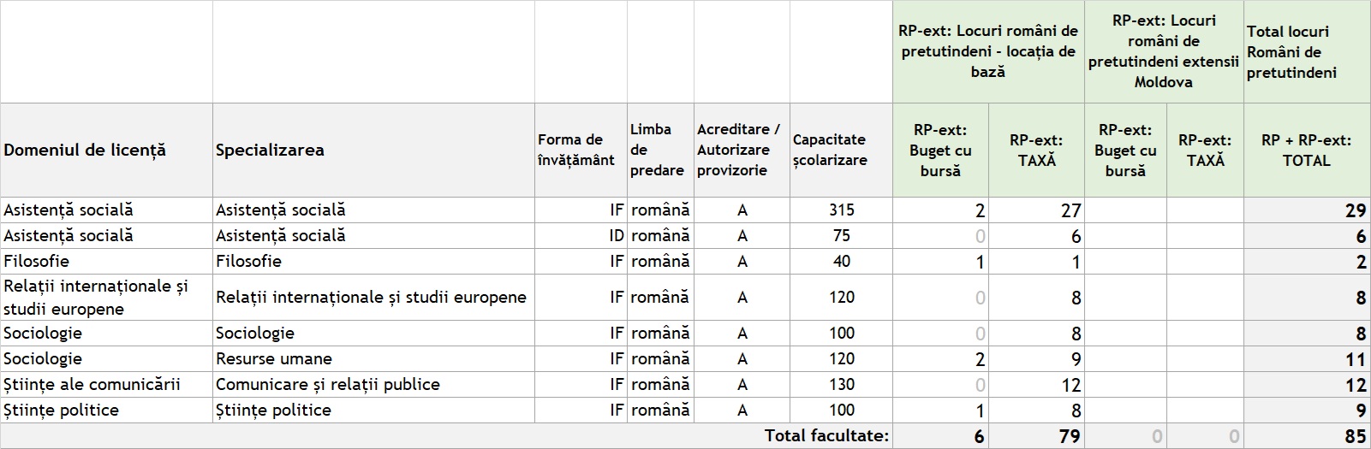Viewport: 1371px width, 449px height.
Task: Select the Total locuri Români de pretutindeni header
Action: pos(1307,51)
